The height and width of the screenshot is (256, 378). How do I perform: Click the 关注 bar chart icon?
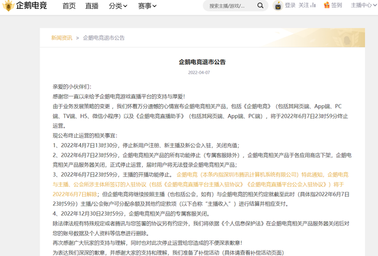coord(313,5)
